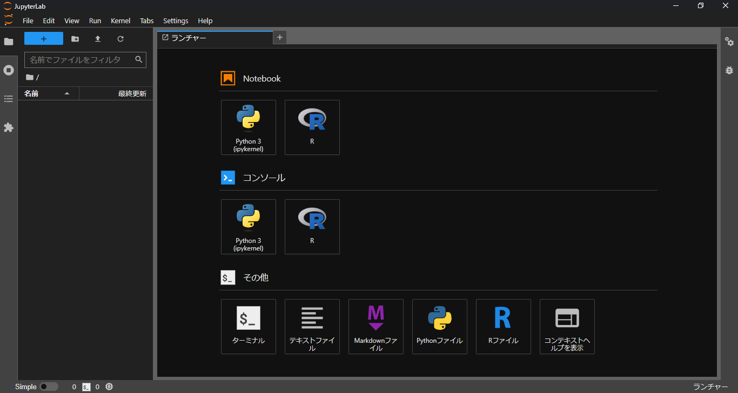Open the property inspector gears icon
This screenshot has width=738, height=393.
(x=729, y=42)
